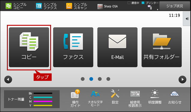Open 明度調整 brightness adjustment

155,97
